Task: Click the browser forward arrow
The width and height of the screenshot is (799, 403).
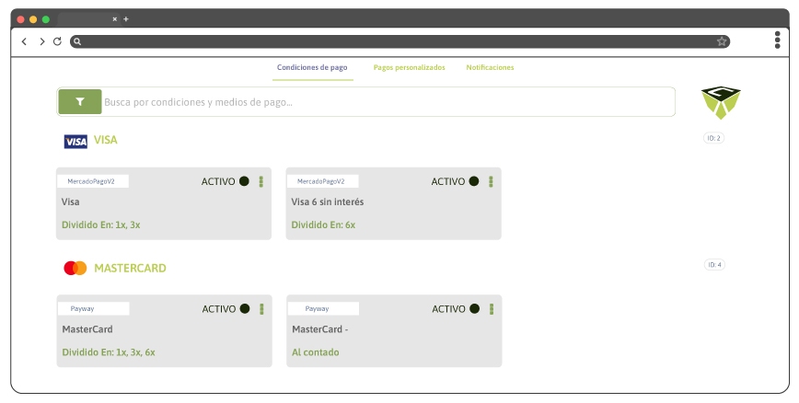Action: pos(41,41)
